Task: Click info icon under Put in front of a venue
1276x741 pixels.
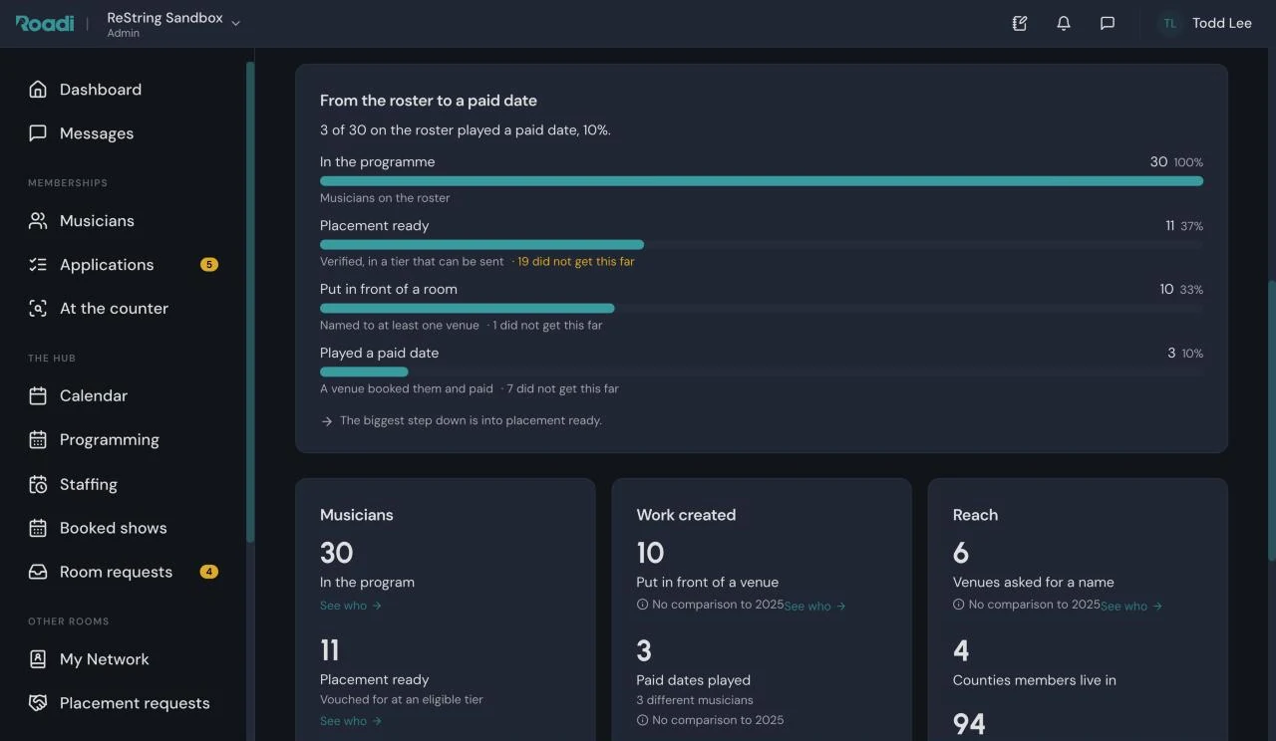Action: 643,605
